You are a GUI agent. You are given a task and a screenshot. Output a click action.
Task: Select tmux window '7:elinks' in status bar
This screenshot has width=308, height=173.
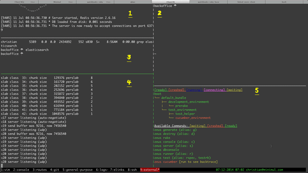point(117,170)
